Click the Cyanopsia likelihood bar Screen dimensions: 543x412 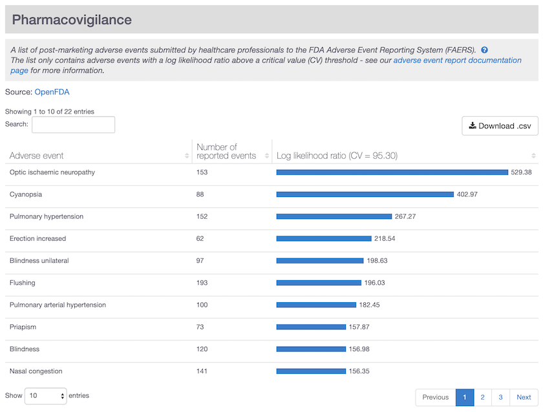(x=365, y=194)
